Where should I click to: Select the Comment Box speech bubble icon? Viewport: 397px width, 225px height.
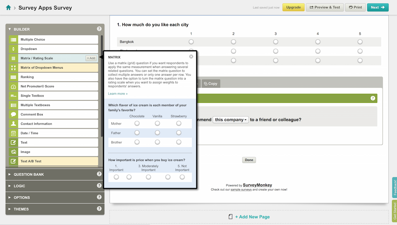[x=14, y=115]
